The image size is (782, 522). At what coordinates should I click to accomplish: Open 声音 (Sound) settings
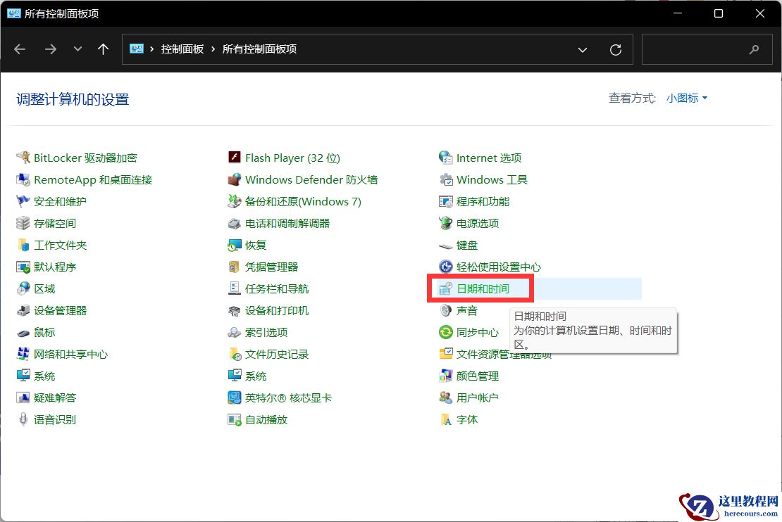click(x=466, y=310)
